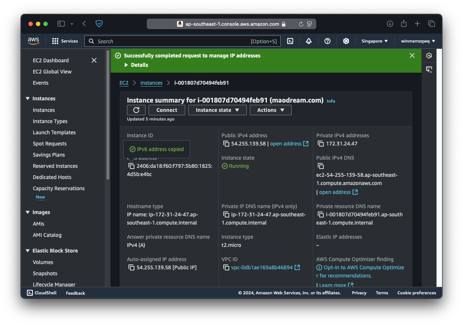Open the Actions dropdown
Screen dimensions: 463x326
tap(271, 110)
